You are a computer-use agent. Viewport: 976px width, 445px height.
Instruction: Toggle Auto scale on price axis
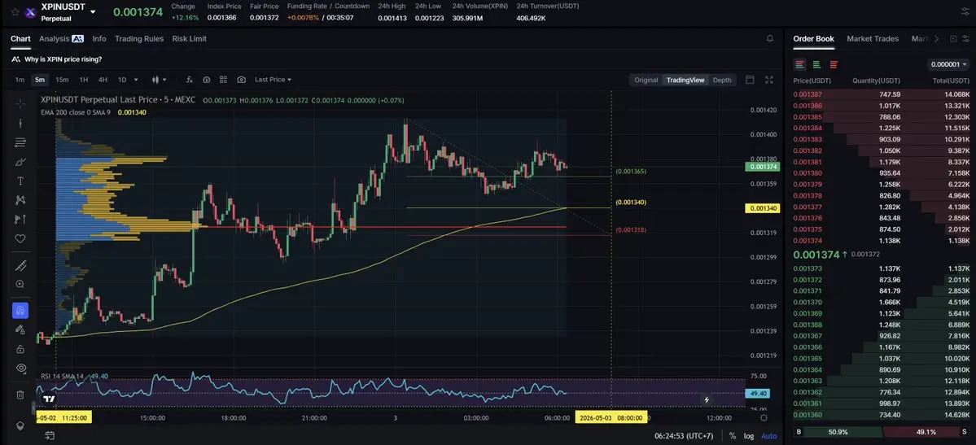[x=768, y=436]
